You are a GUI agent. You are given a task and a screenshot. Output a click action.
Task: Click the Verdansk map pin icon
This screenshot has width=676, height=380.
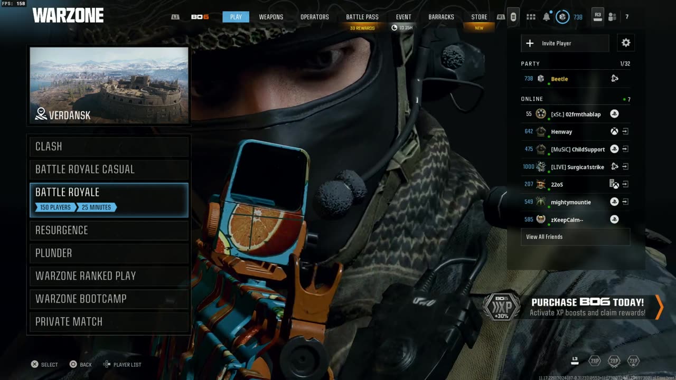[41, 113]
